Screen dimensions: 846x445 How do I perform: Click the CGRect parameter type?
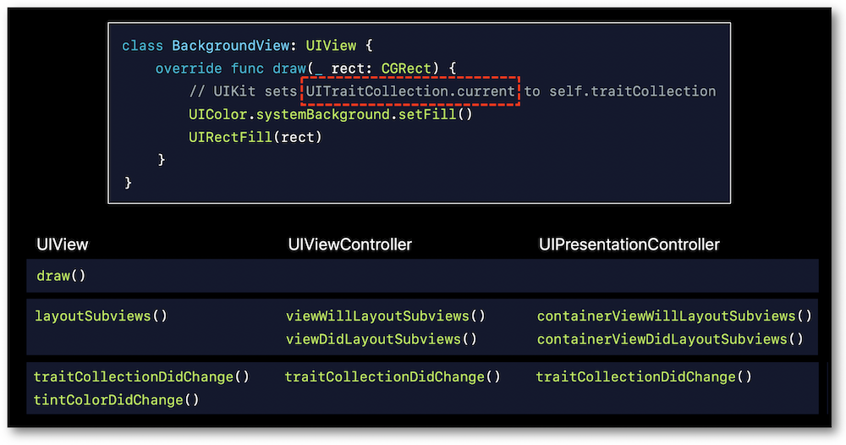click(406, 69)
